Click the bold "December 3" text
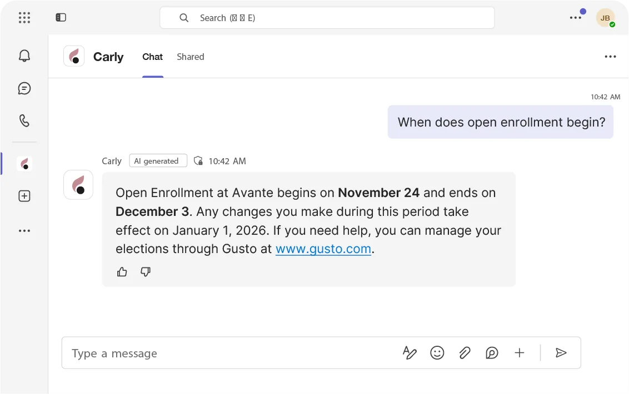Viewport: 629px width, 394px height. pyautogui.click(x=152, y=211)
